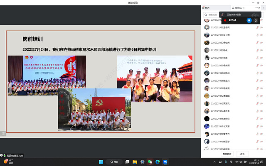Toggle the microphone icon for member 2210322135
266x166 pixels.
pyautogui.click(x=257, y=66)
